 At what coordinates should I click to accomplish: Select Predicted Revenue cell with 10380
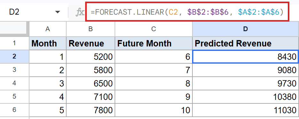point(246,97)
